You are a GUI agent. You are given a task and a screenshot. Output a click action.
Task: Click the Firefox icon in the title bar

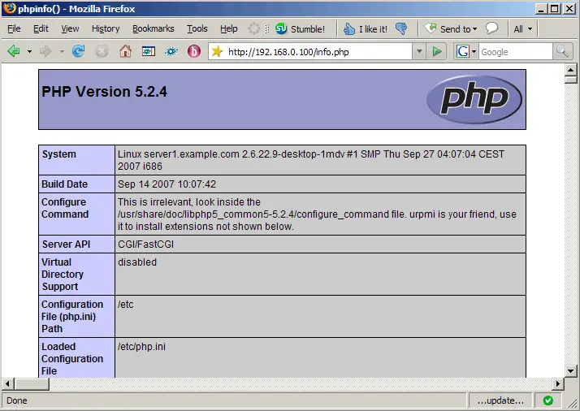coord(10,8)
